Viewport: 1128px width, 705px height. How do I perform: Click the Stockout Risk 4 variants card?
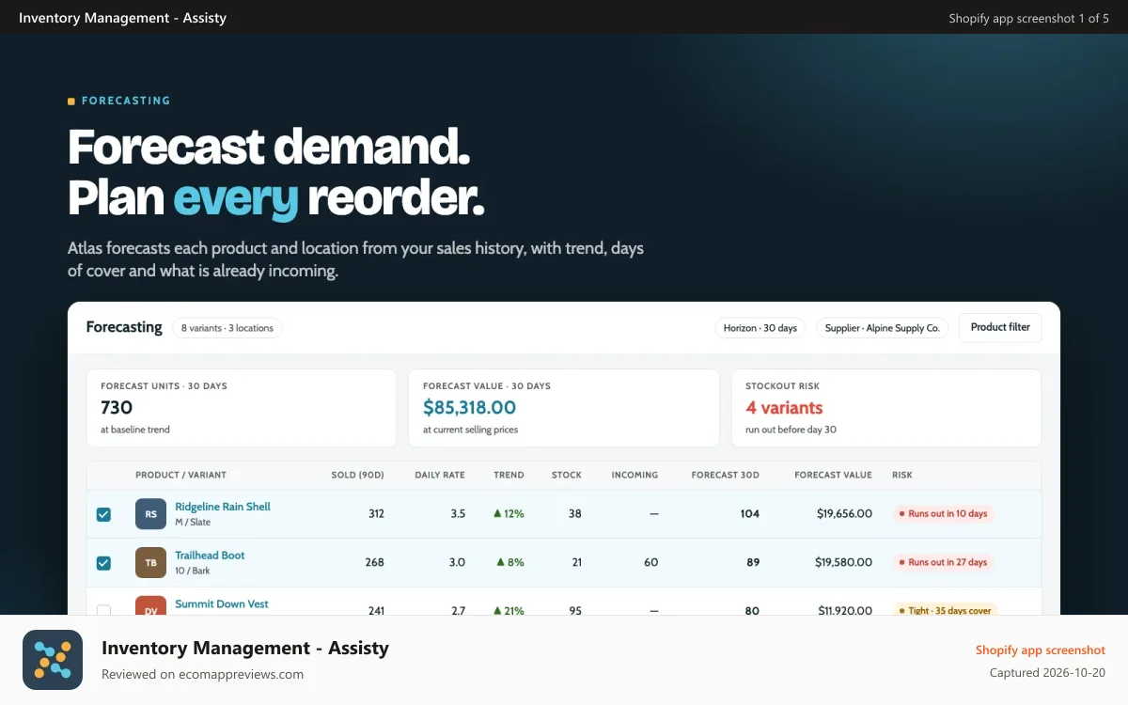(886, 408)
